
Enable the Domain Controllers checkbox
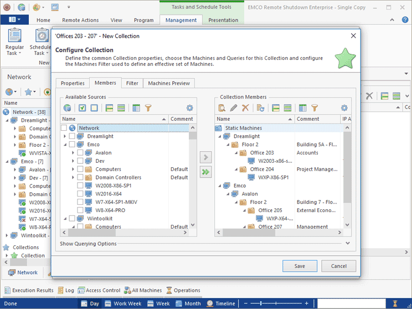point(80,177)
